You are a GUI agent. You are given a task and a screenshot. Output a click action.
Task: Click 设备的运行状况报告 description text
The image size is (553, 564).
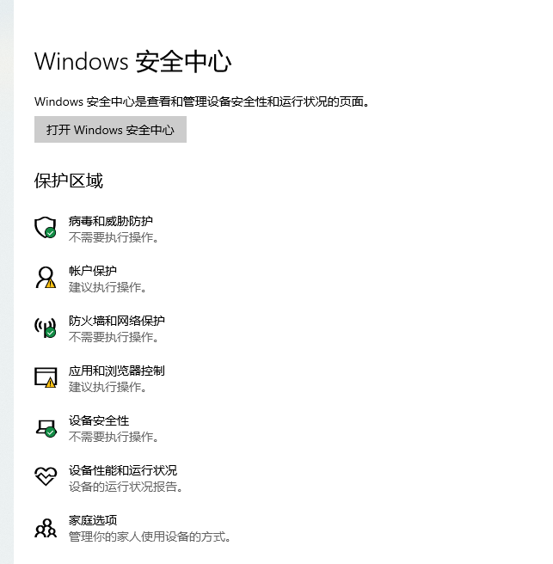(126, 487)
